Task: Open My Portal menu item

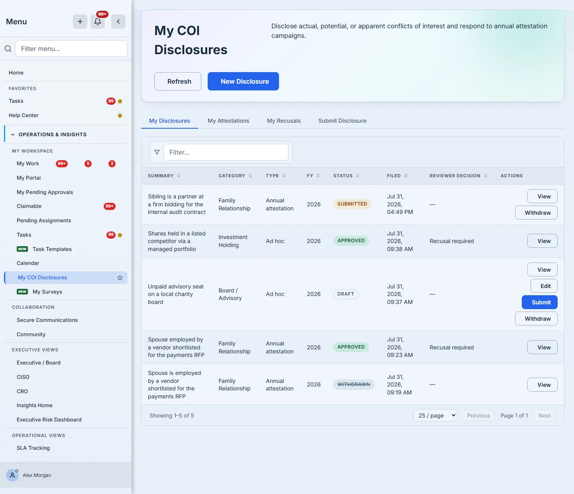Action: [x=66, y=178]
